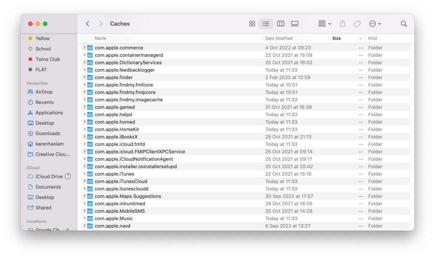
Task: Select the com.apple.findmy.fmipcore row
Action: click(246, 92)
